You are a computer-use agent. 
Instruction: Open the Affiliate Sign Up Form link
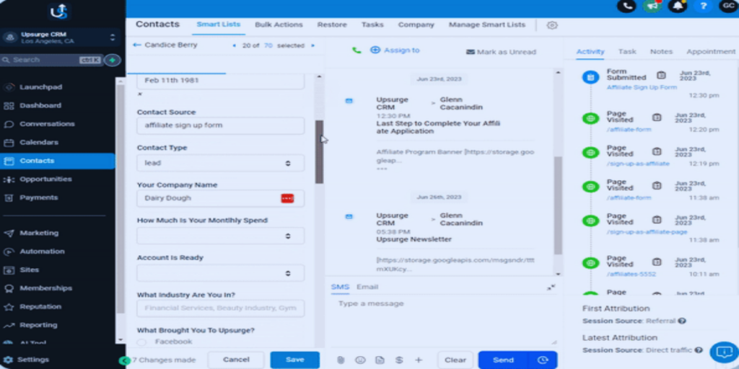[x=642, y=87]
